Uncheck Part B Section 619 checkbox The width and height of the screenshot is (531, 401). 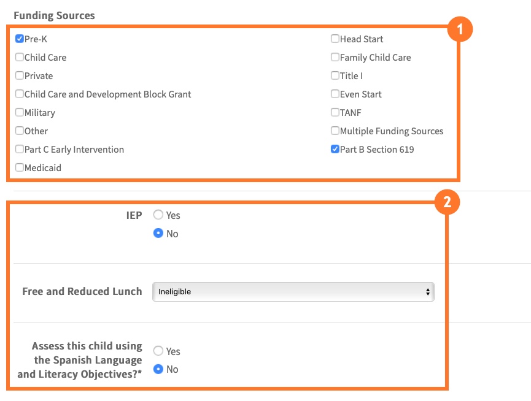[x=335, y=150]
